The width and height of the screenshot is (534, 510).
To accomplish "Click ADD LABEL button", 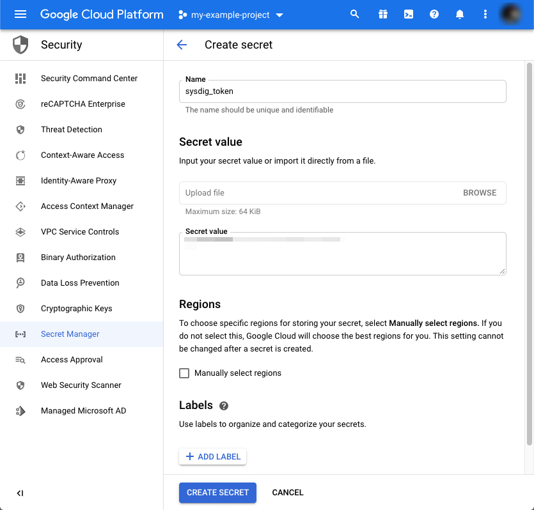I will coord(213,456).
